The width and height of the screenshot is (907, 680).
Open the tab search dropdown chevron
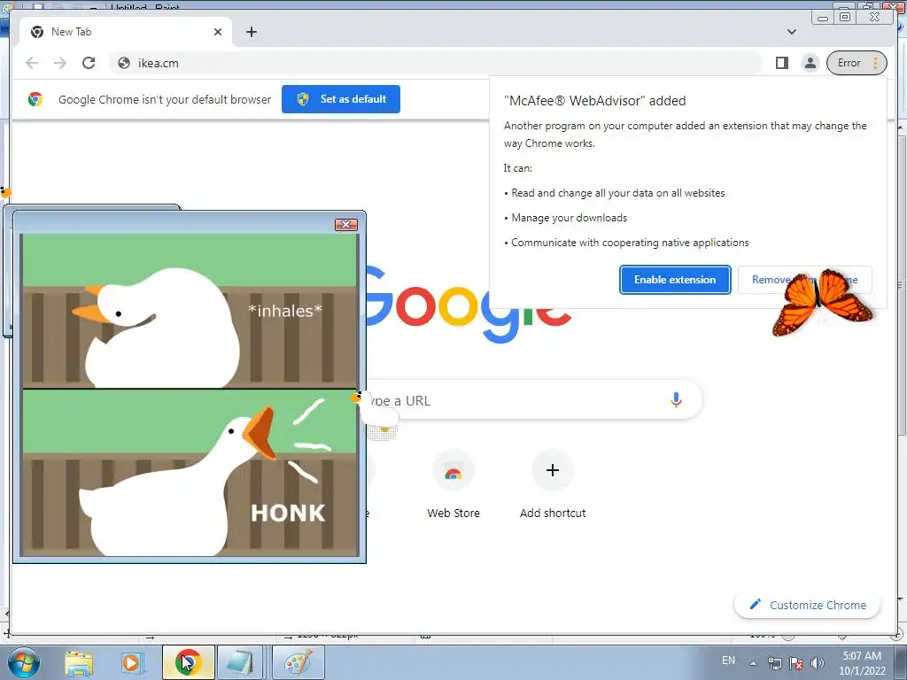[792, 32]
